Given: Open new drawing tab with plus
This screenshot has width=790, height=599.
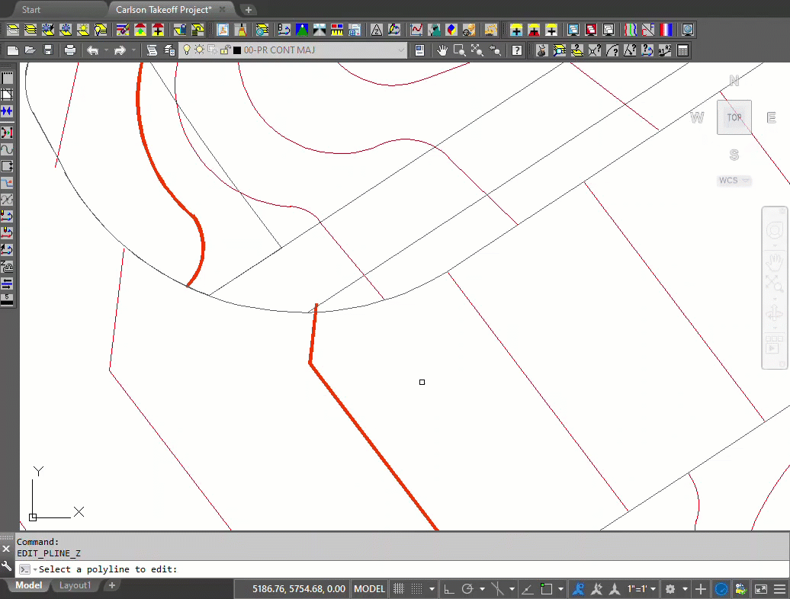Looking at the screenshot, I should coord(249,10).
